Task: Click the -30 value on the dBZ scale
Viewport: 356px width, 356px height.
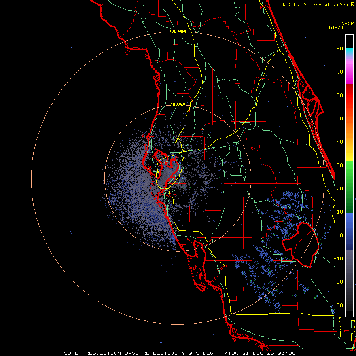Action: (338, 305)
